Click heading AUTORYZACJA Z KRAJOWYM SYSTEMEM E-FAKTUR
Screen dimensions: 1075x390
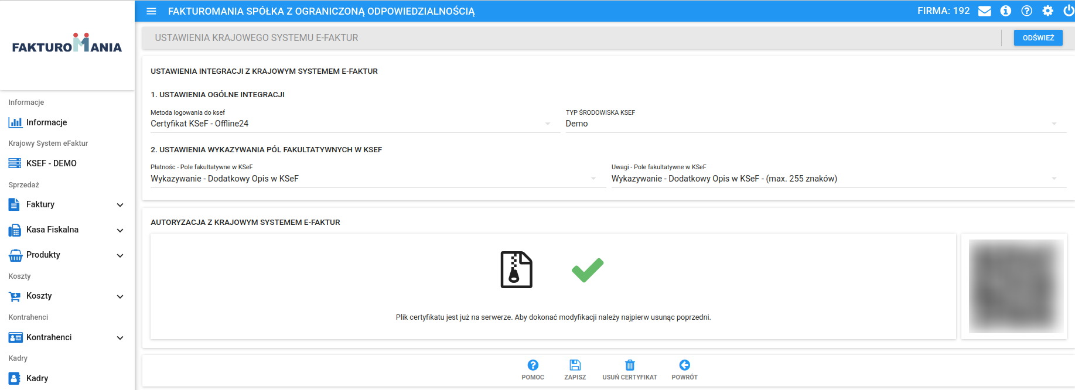(x=245, y=223)
